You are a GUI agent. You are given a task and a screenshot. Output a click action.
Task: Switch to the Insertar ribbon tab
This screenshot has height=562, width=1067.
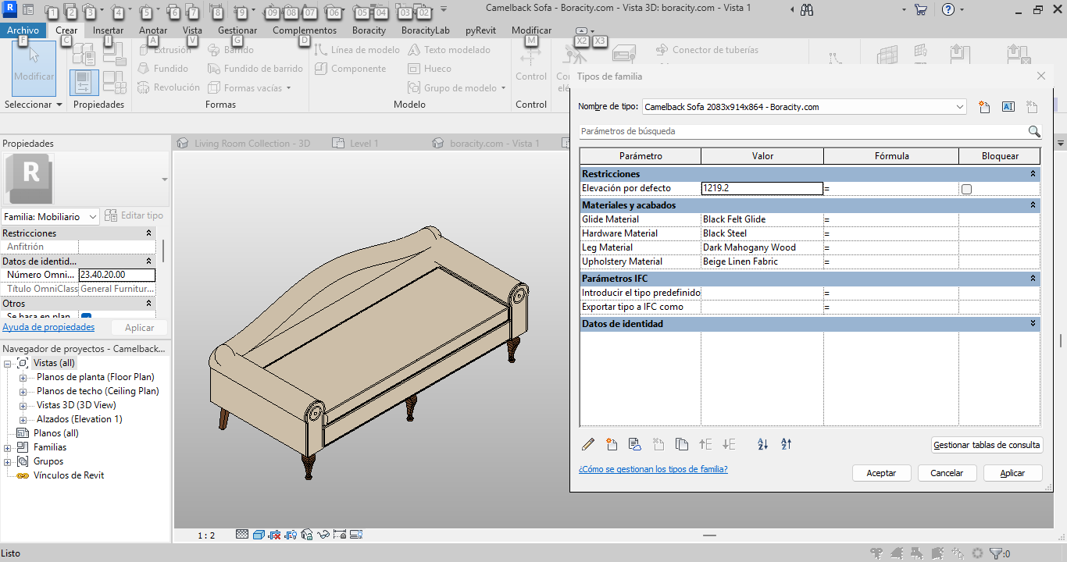pyautogui.click(x=108, y=30)
